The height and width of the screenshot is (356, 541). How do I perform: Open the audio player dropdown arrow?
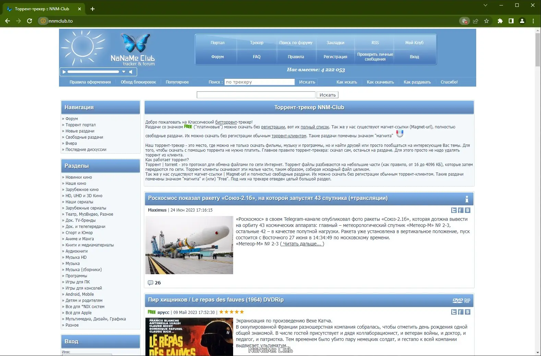[124, 72]
